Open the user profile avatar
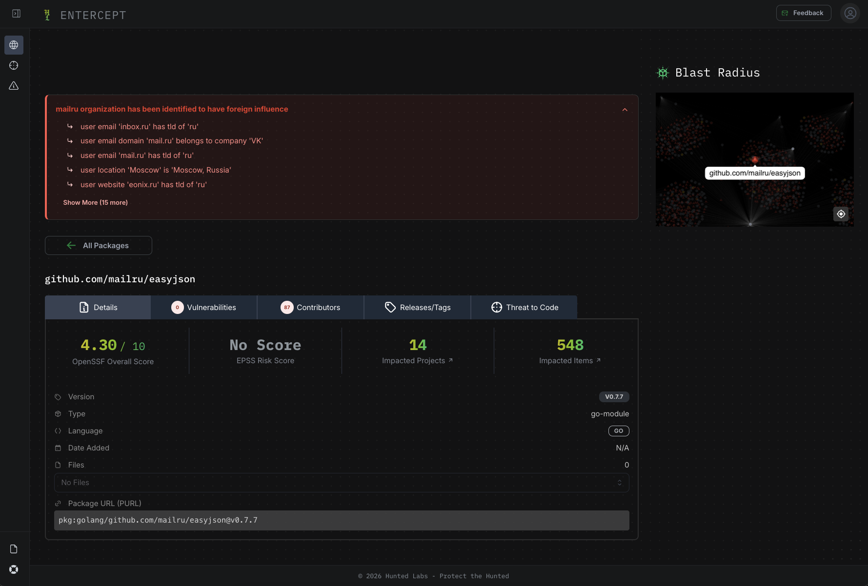This screenshot has width=868, height=586. [x=850, y=13]
